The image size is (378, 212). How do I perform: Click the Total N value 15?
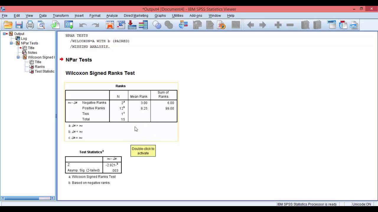(123, 120)
